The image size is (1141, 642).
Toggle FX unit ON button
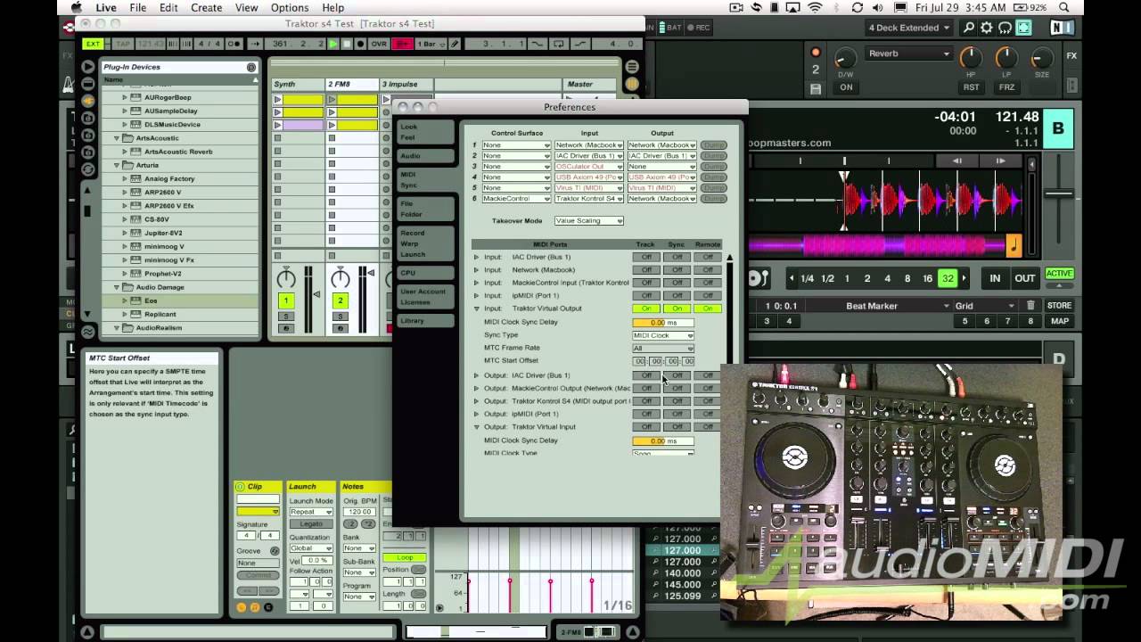tap(846, 87)
